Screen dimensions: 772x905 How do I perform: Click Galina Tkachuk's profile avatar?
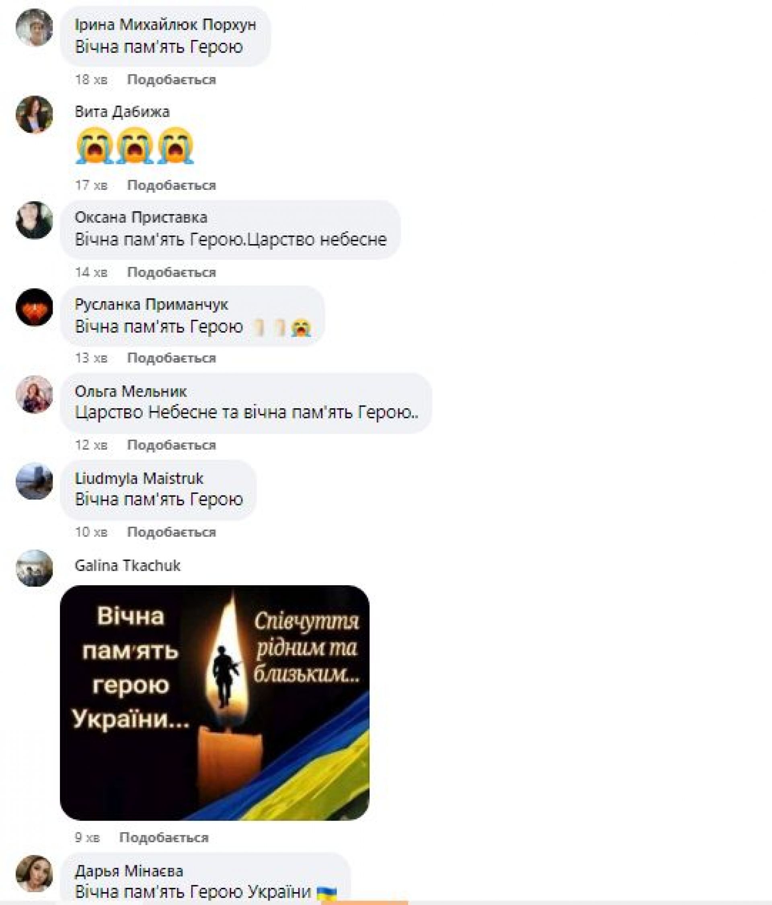(34, 568)
